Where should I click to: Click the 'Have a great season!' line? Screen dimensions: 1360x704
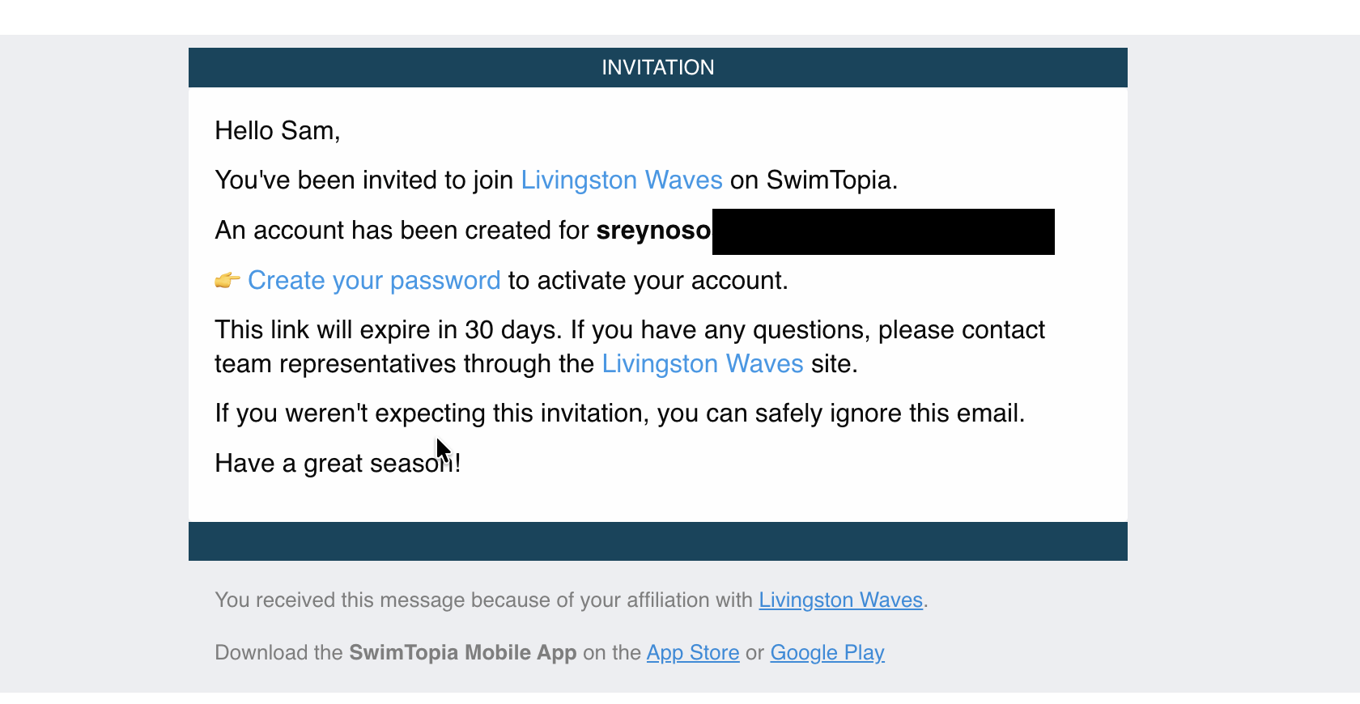pos(338,463)
